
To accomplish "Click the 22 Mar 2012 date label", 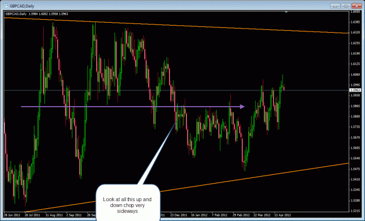I will pyautogui.click(x=262, y=215).
